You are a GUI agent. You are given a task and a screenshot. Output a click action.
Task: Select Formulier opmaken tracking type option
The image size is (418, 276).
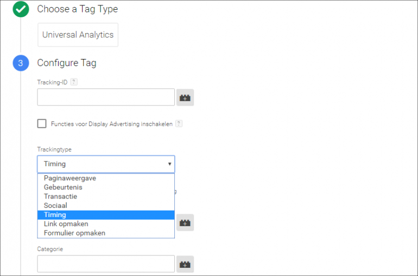click(106, 233)
